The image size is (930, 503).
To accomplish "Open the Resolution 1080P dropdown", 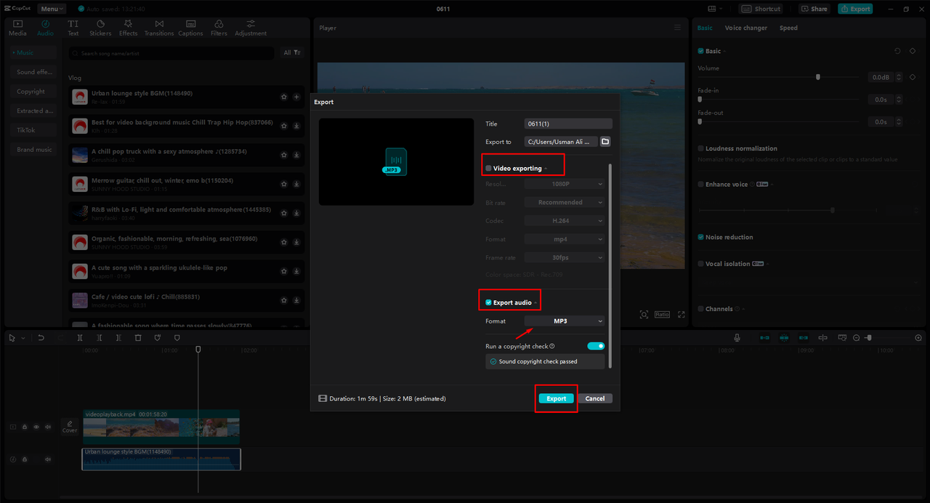I will (565, 184).
